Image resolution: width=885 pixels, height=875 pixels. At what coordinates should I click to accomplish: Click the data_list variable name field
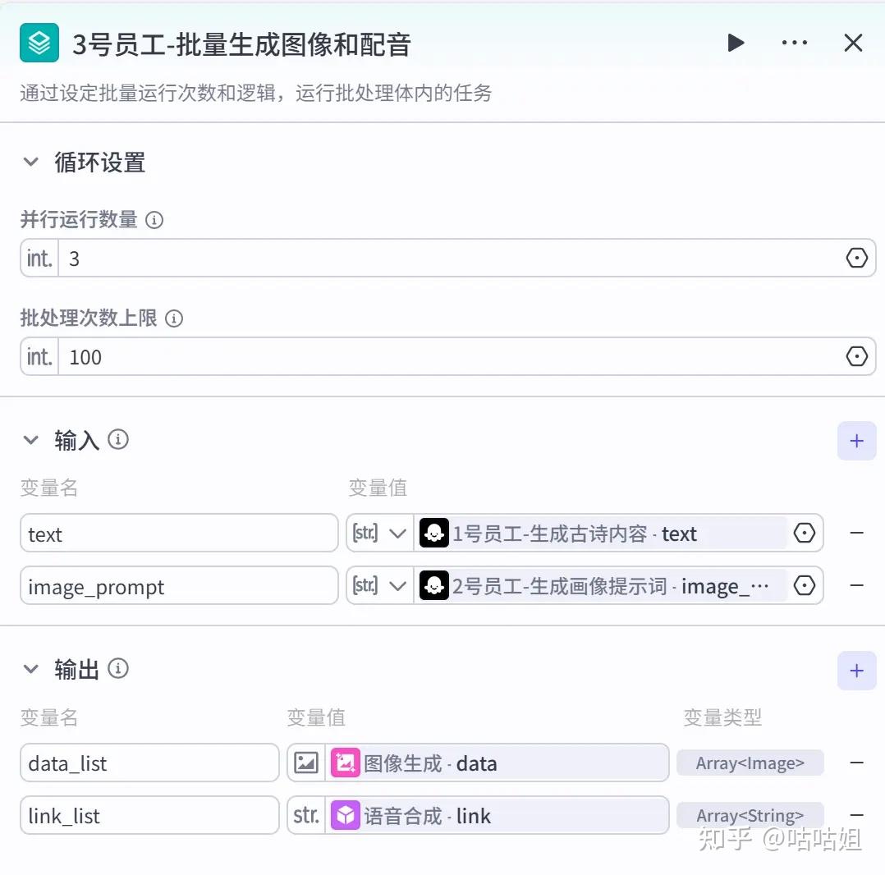[149, 763]
